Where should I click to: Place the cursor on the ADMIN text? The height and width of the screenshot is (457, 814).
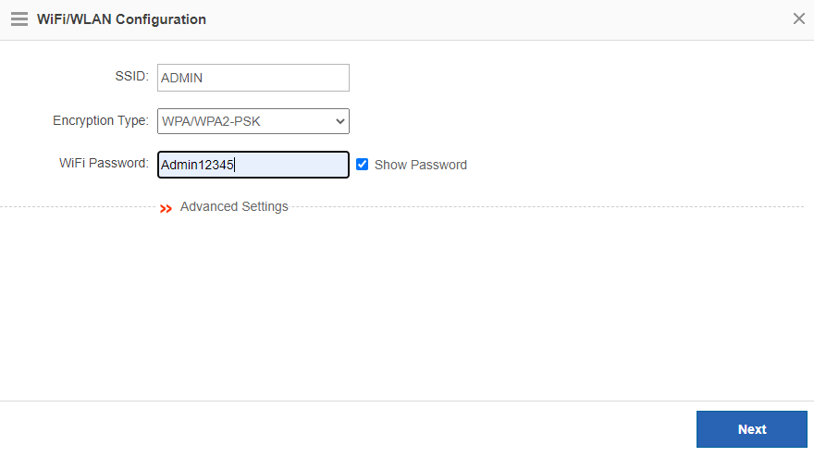pyautogui.click(x=181, y=78)
